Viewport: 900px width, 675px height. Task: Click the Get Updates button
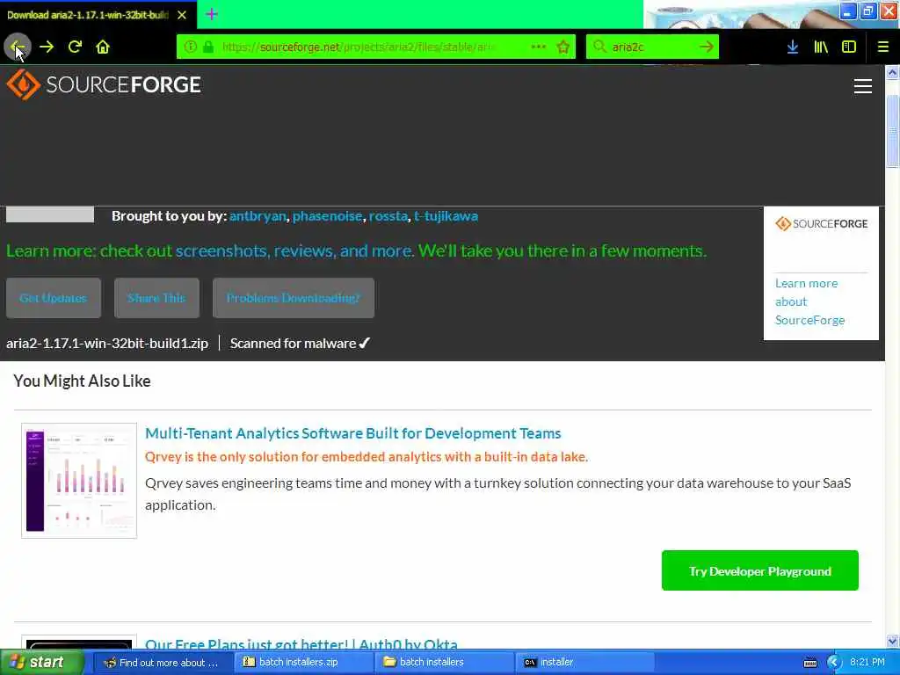54,298
